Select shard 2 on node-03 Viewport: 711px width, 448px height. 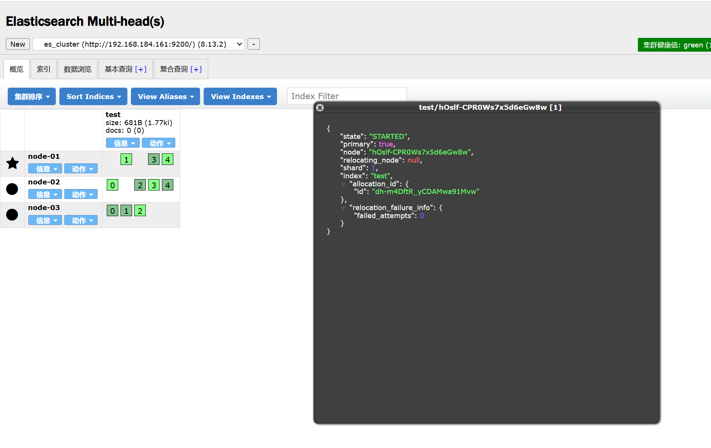pyautogui.click(x=140, y=211)
